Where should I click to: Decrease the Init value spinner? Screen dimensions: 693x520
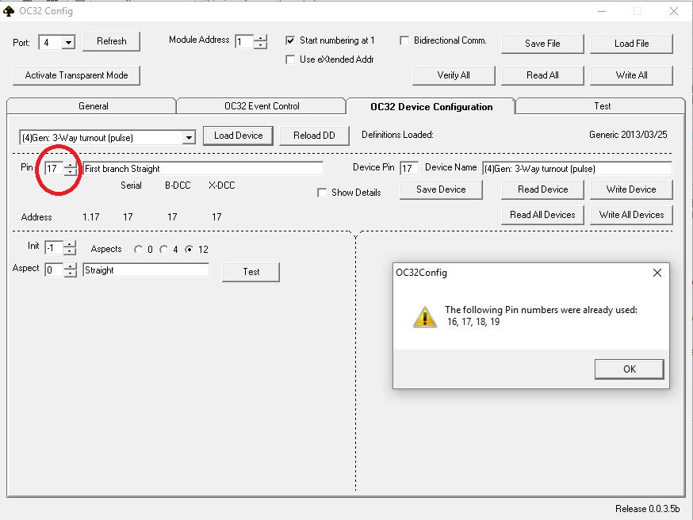[70, 251]
